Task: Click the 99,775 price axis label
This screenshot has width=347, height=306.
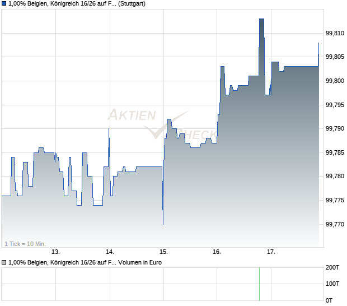Action: pyautogui.click(x=335, y=200)
